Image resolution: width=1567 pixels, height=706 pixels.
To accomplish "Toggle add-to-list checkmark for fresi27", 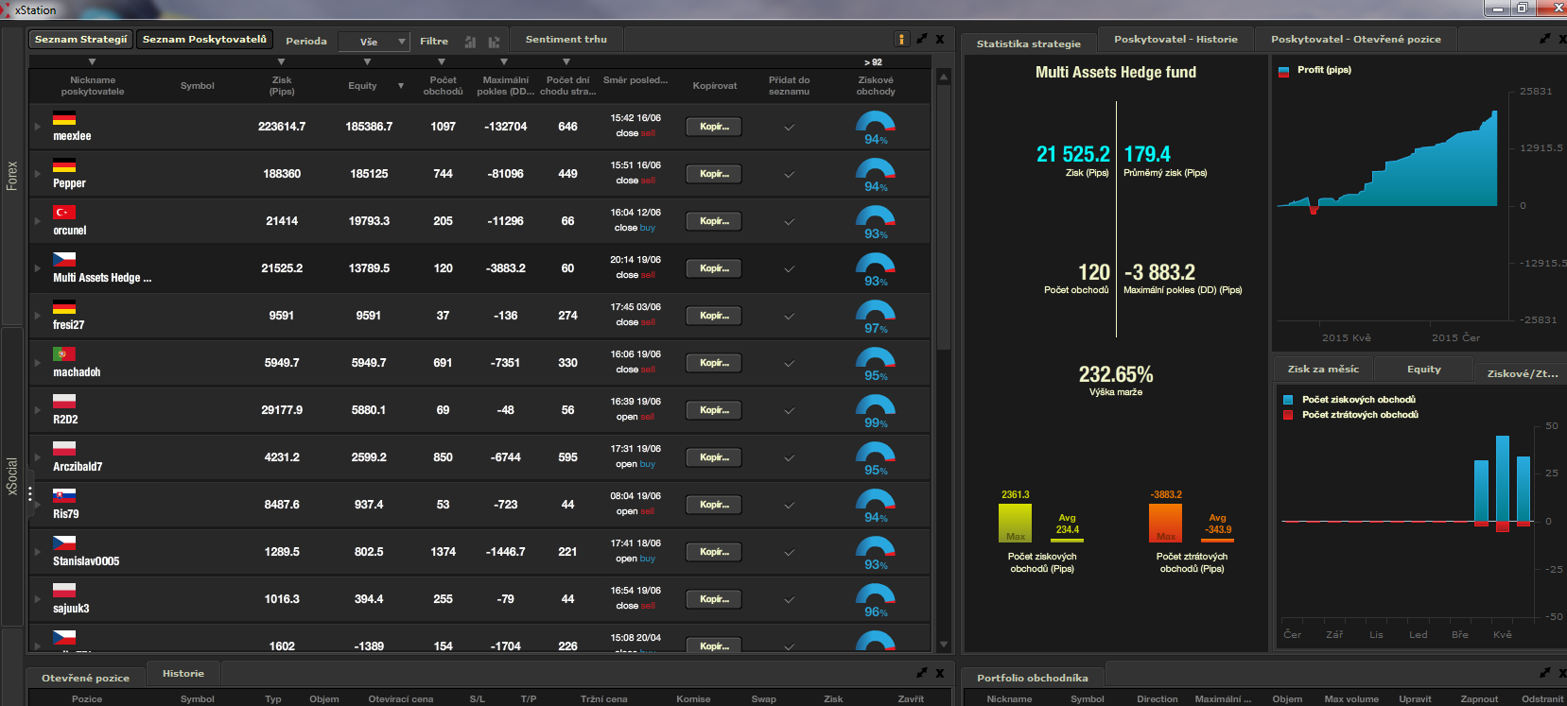I will pyautogui.click(x=789, y=317).
